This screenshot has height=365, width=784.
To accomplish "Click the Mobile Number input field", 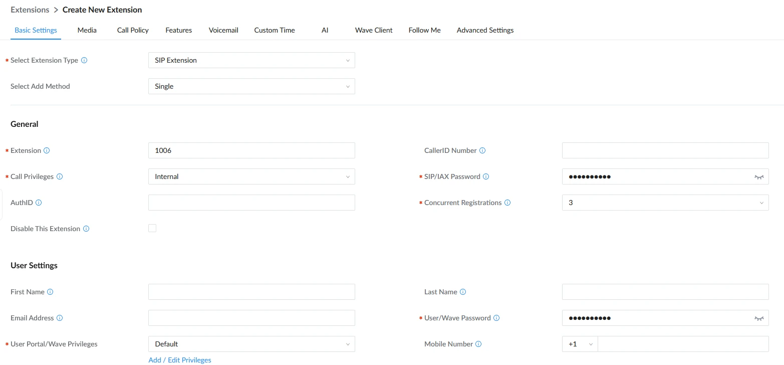I will point(683,344).
